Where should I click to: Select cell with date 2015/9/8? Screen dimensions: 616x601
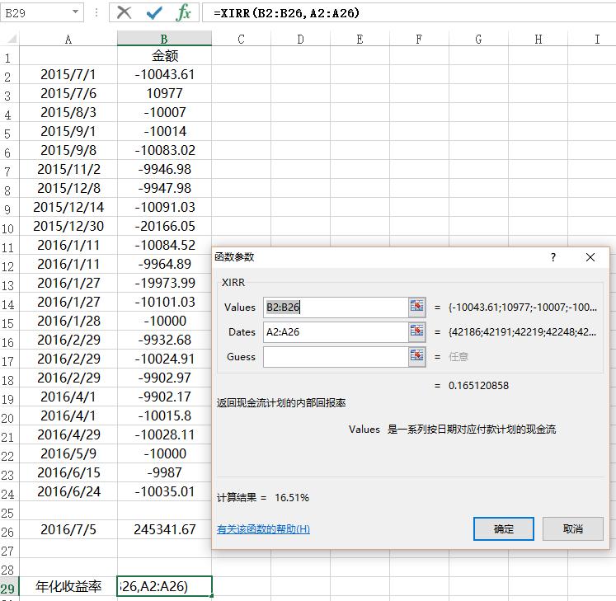coord(68,150)
